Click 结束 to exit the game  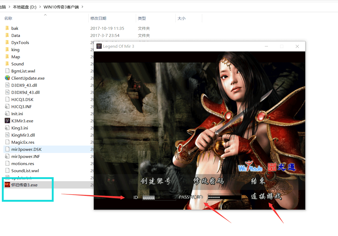258,181
